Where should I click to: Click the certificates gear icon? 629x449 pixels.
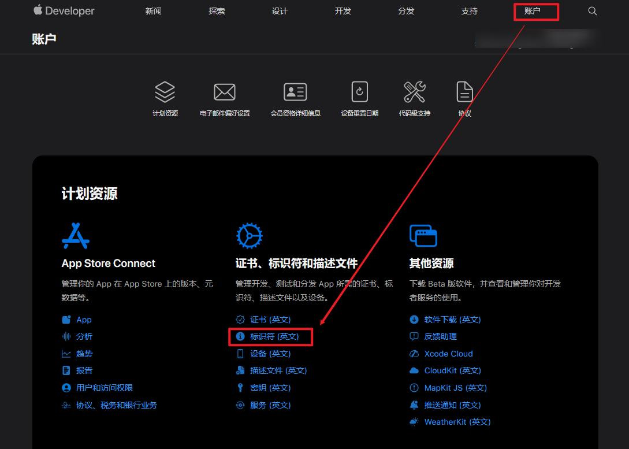[x=249, y=236]
